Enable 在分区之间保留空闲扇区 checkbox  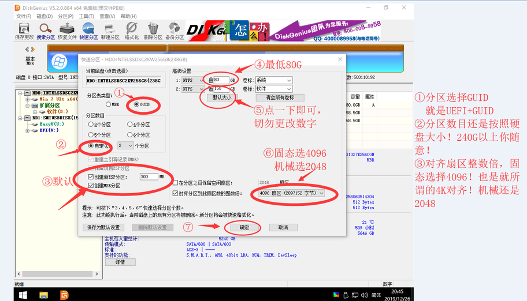click(176, 183)
